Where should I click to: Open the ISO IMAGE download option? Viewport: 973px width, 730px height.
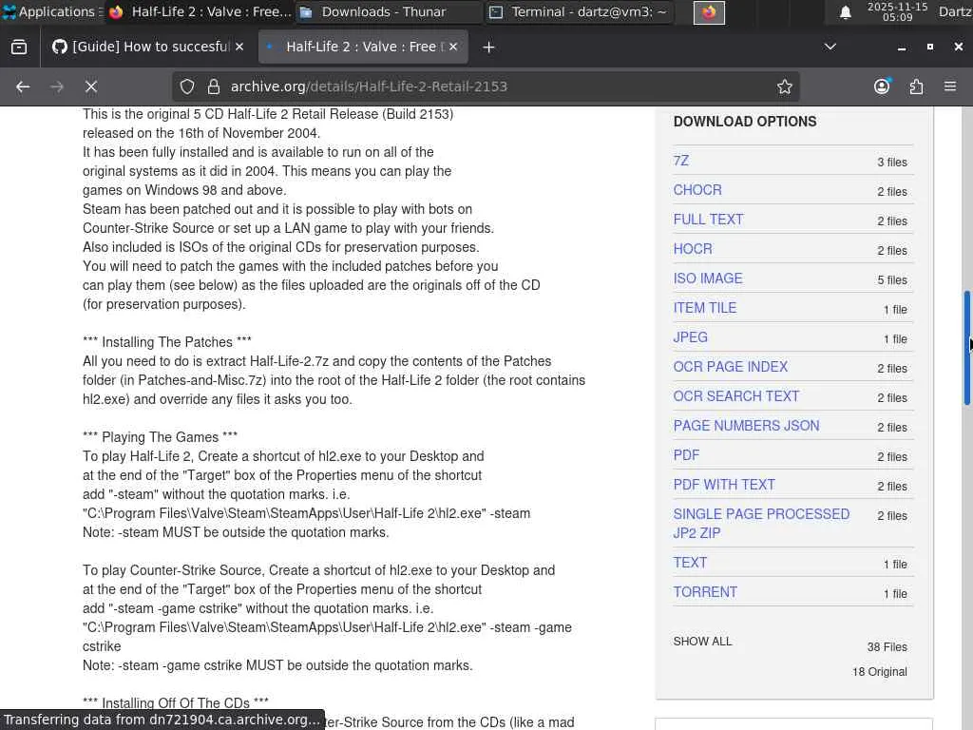707,279
